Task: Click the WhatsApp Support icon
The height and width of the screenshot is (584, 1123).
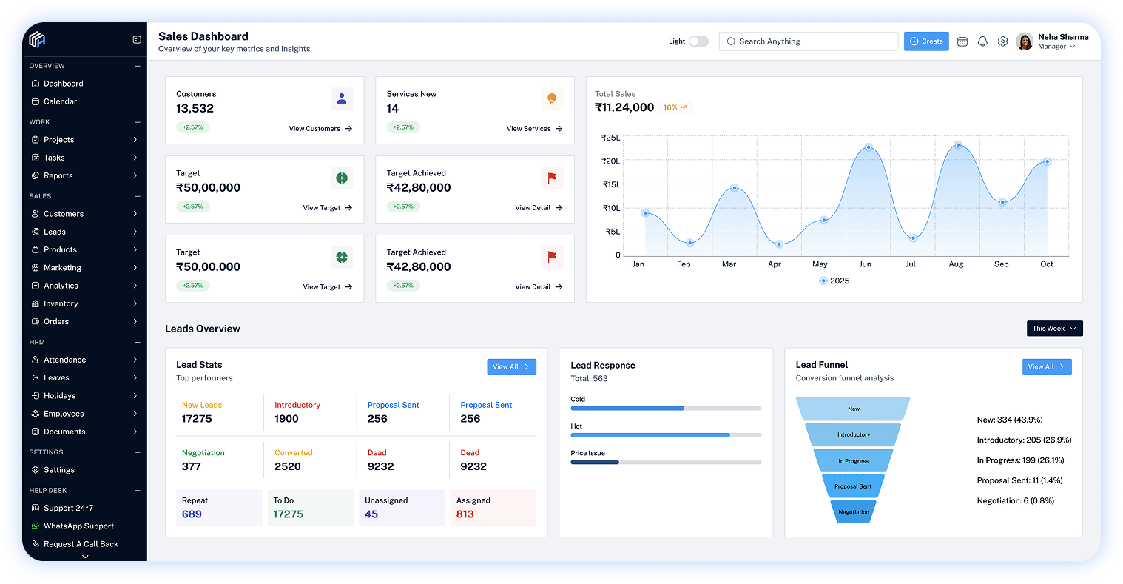Action: click(x=36, y=526)
